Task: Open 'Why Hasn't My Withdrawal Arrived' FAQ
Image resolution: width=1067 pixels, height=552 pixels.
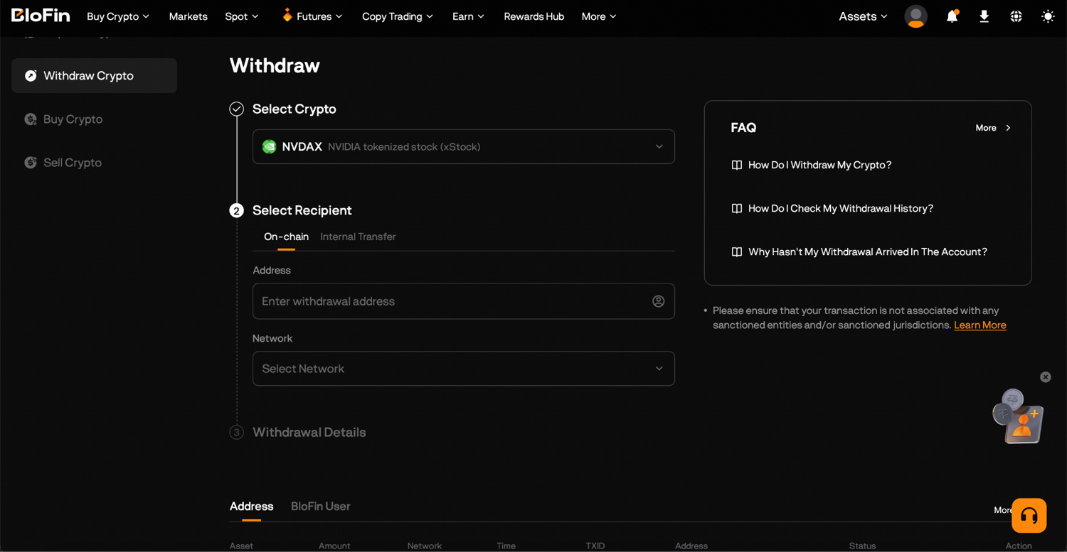Action: 868,251
